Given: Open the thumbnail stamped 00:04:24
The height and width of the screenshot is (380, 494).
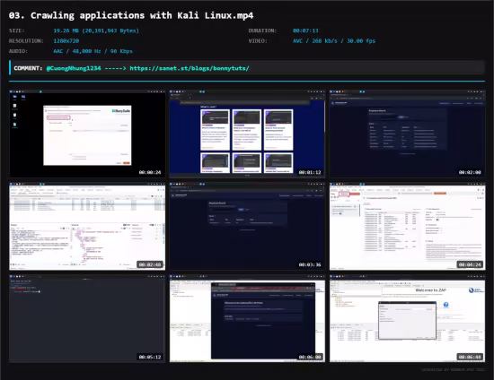Looking at the screenshot, I should point(408,226).
